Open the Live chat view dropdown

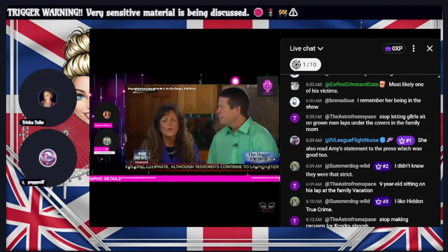pos(306,49)
